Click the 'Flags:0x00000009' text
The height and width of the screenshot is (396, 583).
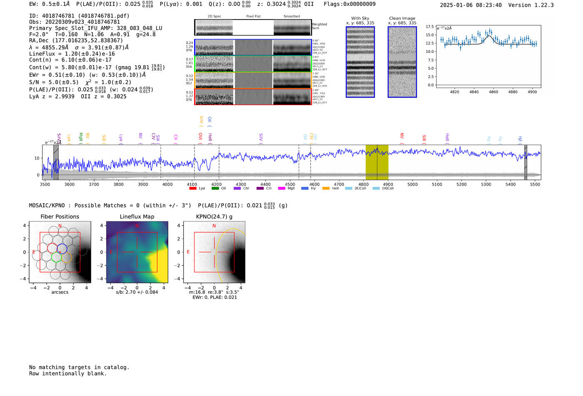pyautogui.click(x=350, y=4)
